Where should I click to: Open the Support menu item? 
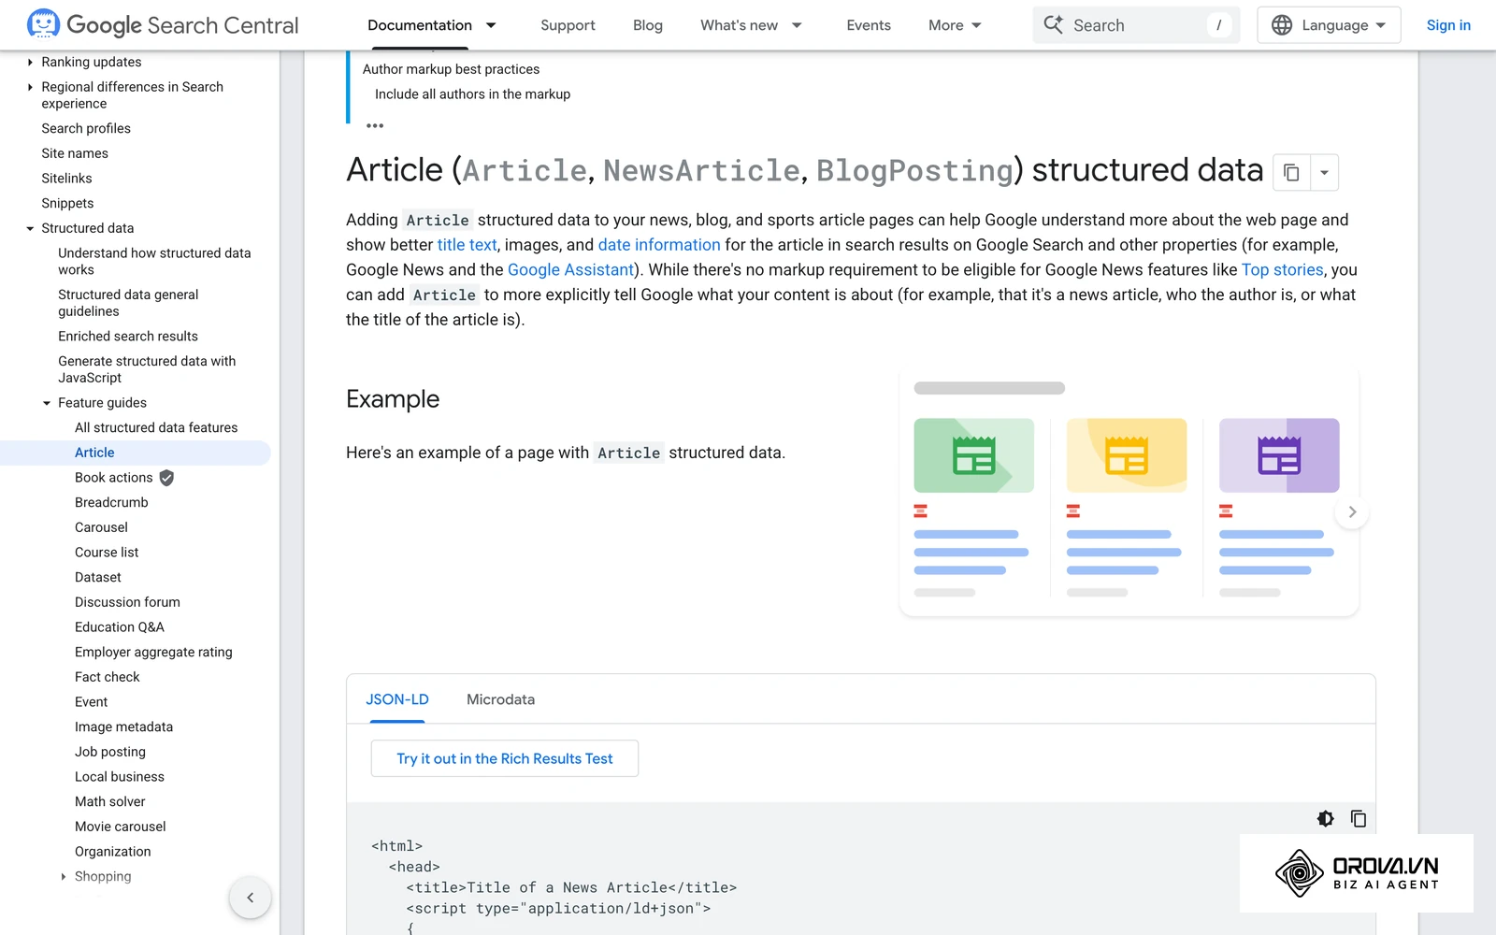click(568, 25)
